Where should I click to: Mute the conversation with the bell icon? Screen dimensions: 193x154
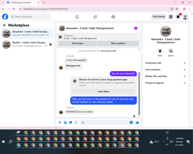tap(160, 51)
